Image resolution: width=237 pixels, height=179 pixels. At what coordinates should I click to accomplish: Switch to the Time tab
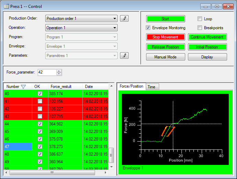(152, 87)
